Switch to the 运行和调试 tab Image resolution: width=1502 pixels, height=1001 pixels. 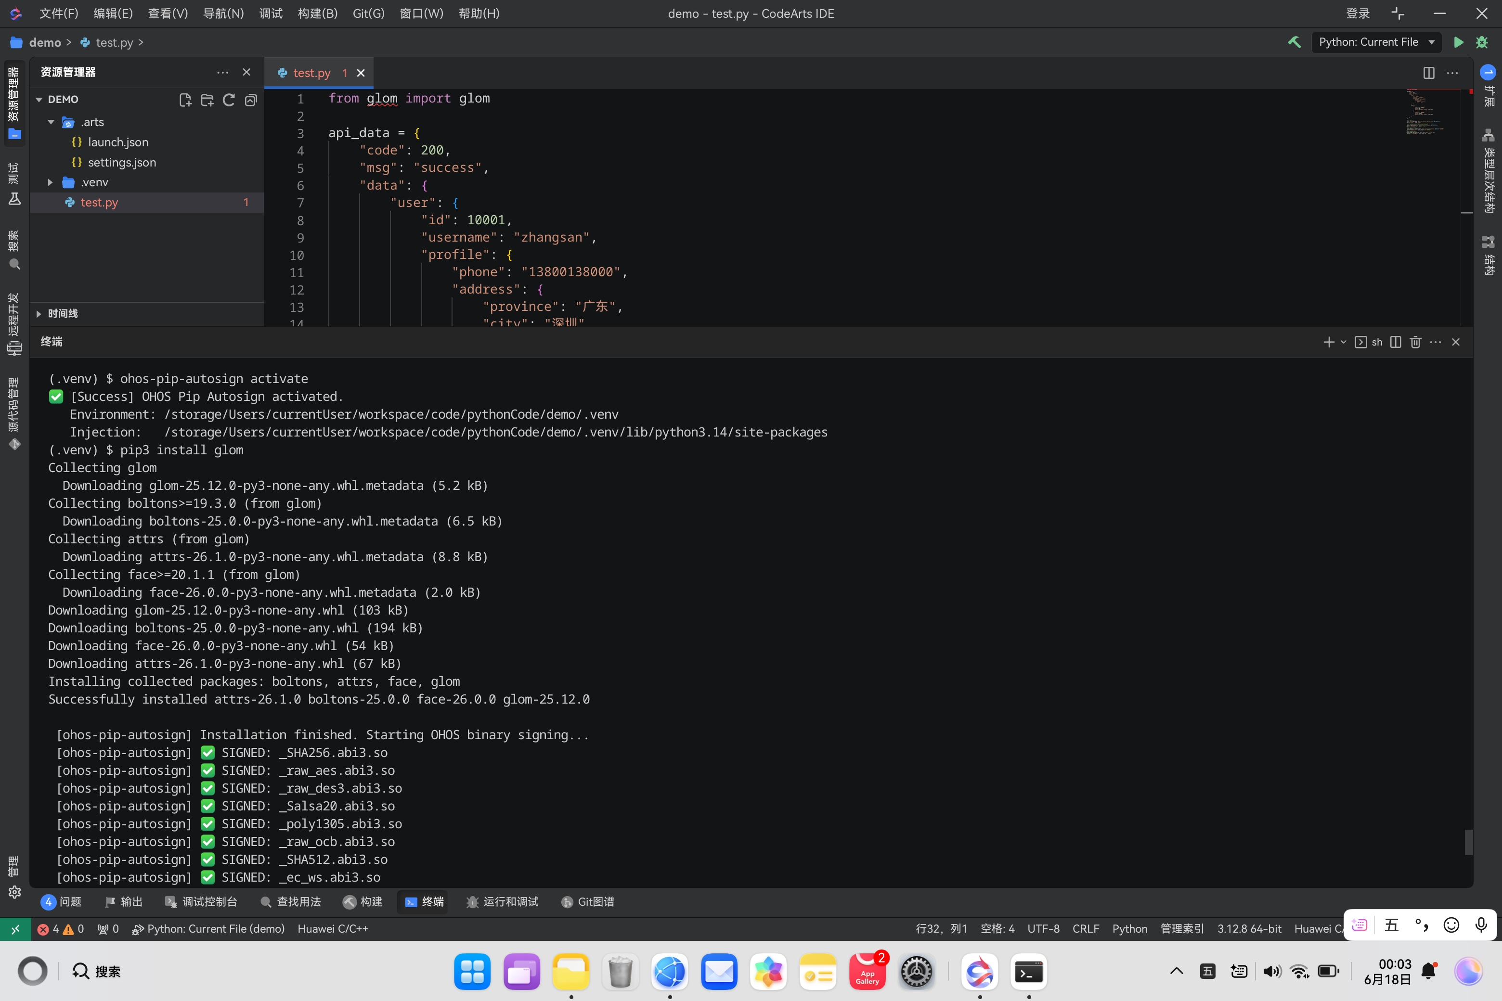(x=503, y=901)
